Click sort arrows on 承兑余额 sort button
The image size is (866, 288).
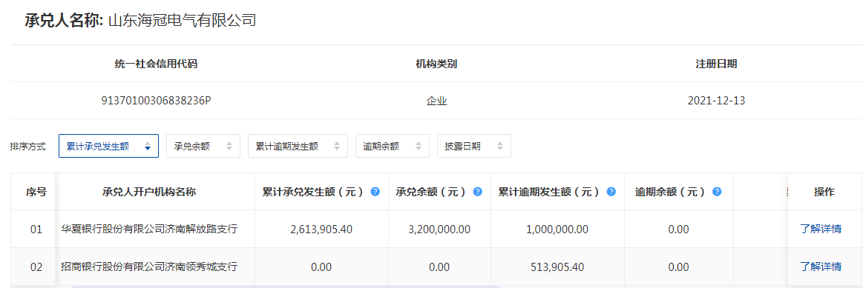(229, 146)
